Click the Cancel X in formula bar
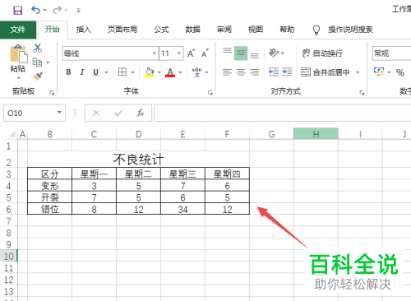 (96, 113)
